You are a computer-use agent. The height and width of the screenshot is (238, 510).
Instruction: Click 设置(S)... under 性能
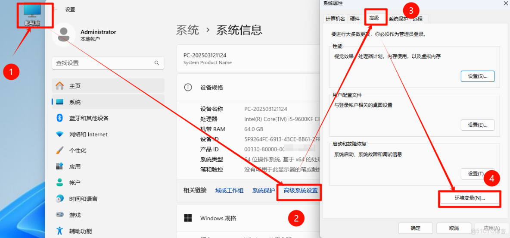[477, 76]
